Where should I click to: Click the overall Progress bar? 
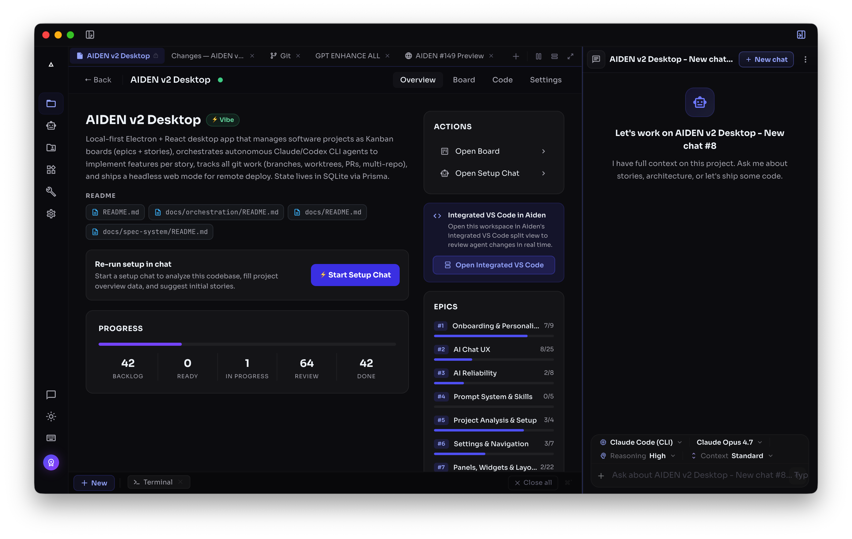point(247,344)
